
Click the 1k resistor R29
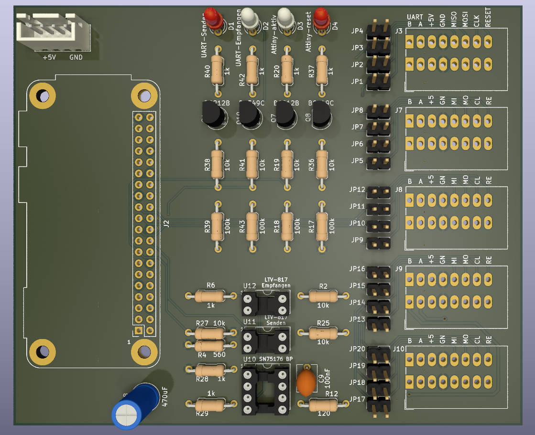[210, 404]
